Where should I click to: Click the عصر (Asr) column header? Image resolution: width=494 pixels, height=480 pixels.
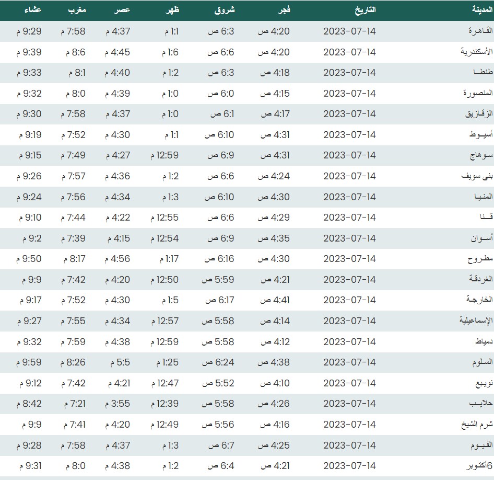tap(123, 10)
